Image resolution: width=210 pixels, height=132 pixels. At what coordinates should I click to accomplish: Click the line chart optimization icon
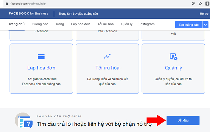point(107,56)
